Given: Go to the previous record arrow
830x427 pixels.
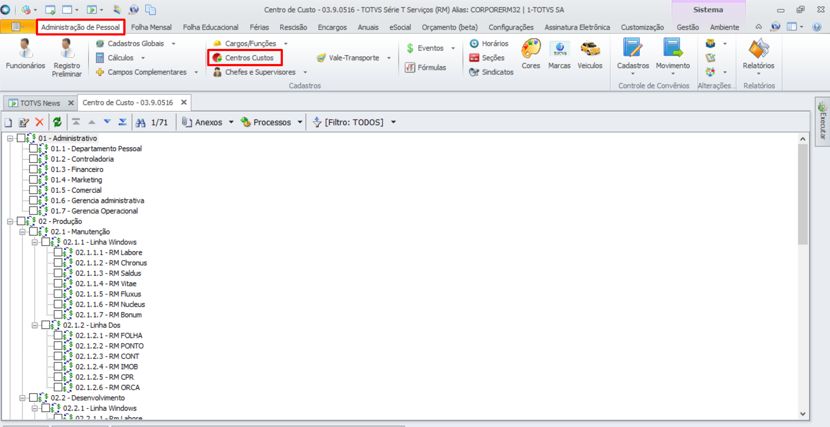Looking at the screenshot, I should click(x=92, y=122).
